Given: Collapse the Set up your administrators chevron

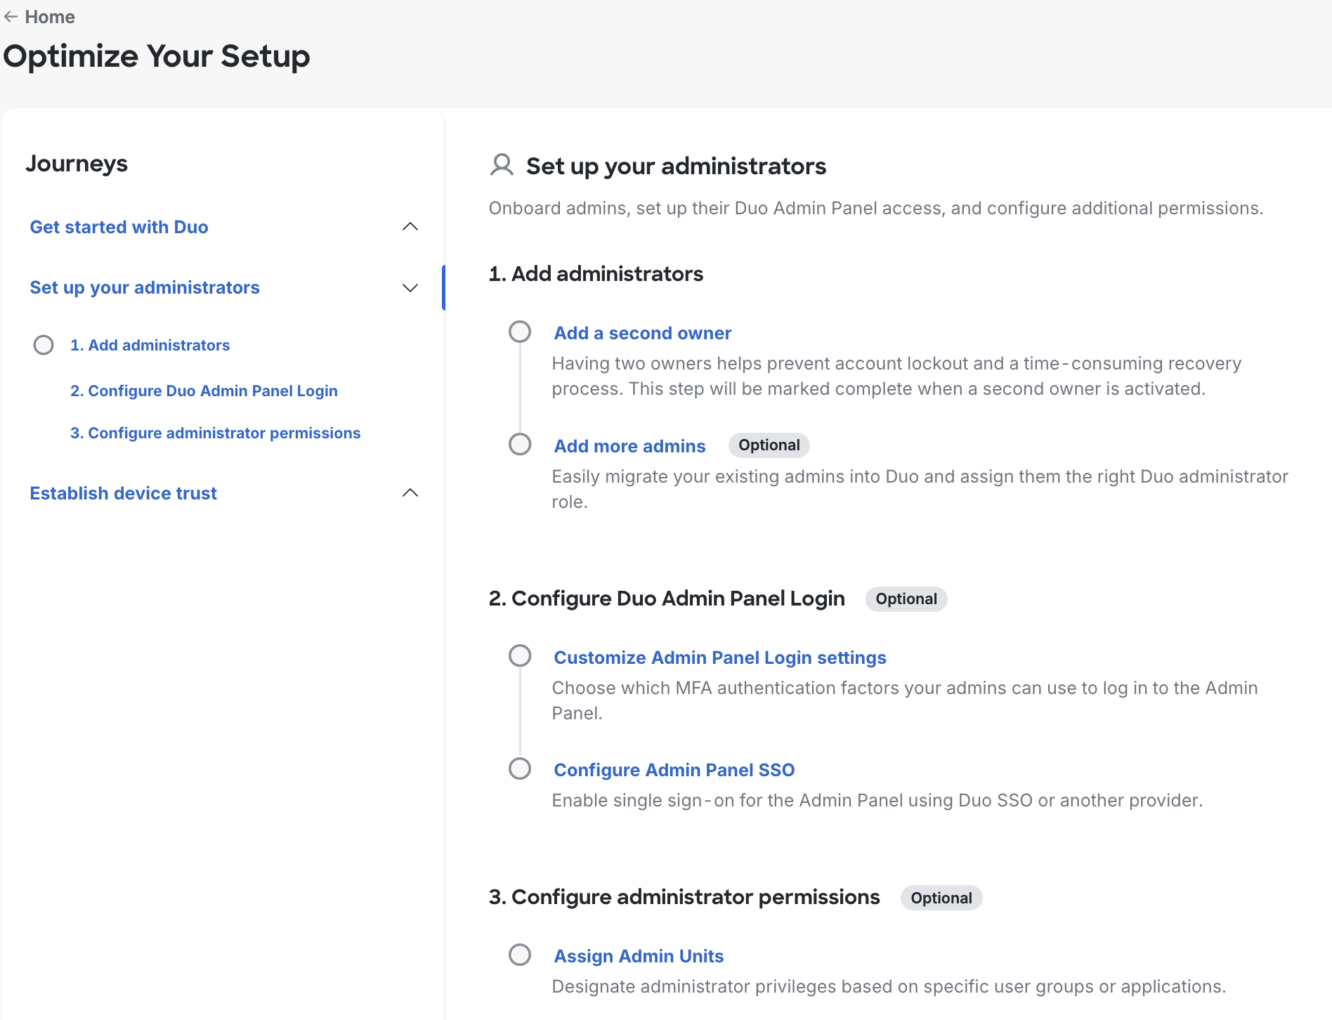Looking at the screenshot, I should 410,288.
